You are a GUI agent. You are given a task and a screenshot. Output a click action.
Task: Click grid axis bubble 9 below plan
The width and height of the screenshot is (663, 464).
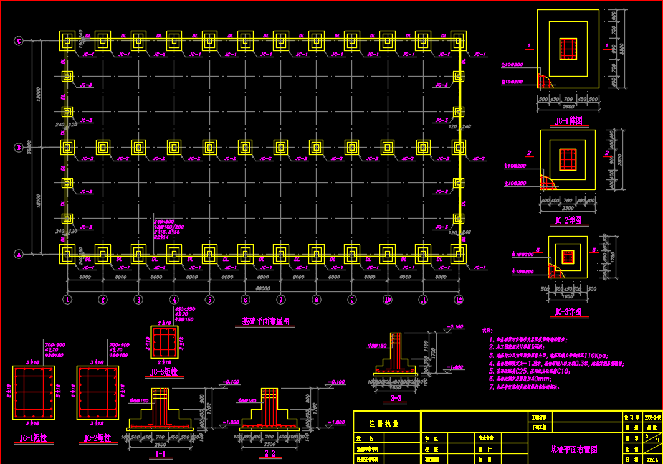pyautogui.click(x=352, y=300)
